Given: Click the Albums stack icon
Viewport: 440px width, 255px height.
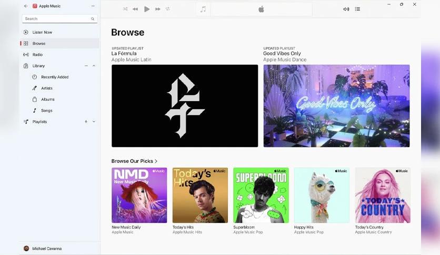Looking at the screenshot, I should [x=35, y=100].
